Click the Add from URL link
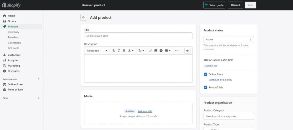The height and width of the screenshot is (130, 293). click(x=145, y=112)
